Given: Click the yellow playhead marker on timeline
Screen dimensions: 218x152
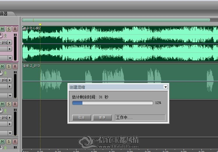Looking at the screenshot, I should tap(40, 24).
